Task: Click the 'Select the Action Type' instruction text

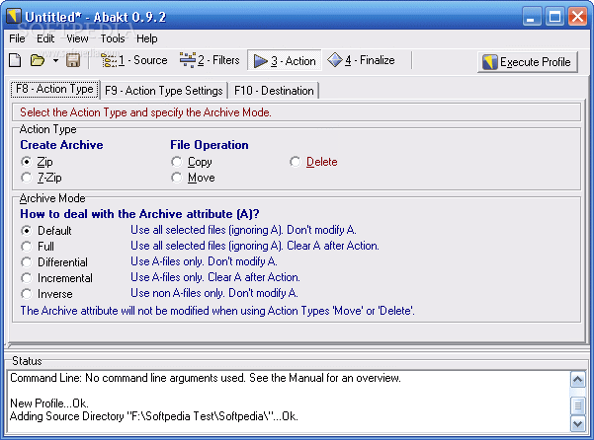Action: [145, 112]
